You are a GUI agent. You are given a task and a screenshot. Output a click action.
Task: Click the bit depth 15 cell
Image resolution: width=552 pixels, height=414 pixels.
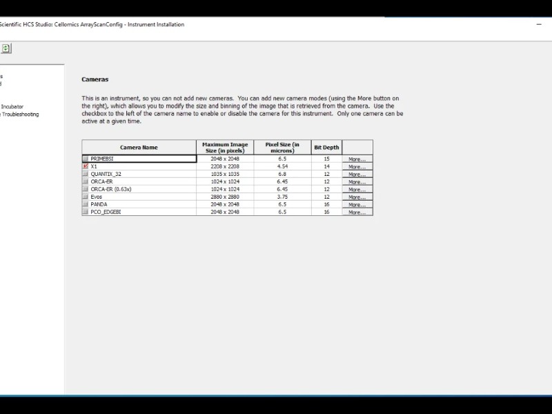click(326, 159)
